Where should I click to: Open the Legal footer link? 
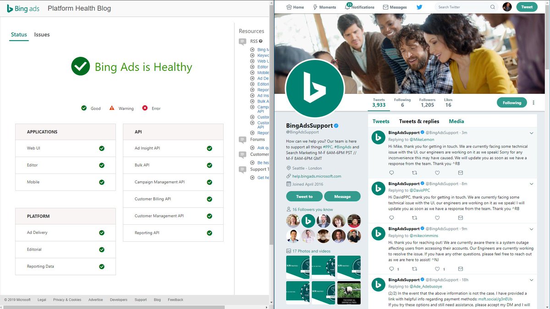42,300
